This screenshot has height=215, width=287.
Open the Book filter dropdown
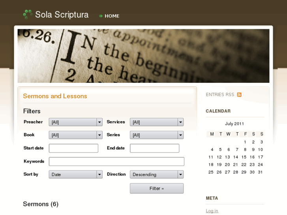pyautogui.click(x=75, y=135)
